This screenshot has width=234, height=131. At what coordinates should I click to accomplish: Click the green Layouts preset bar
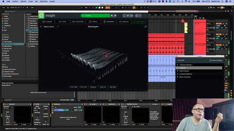(95, 15)
